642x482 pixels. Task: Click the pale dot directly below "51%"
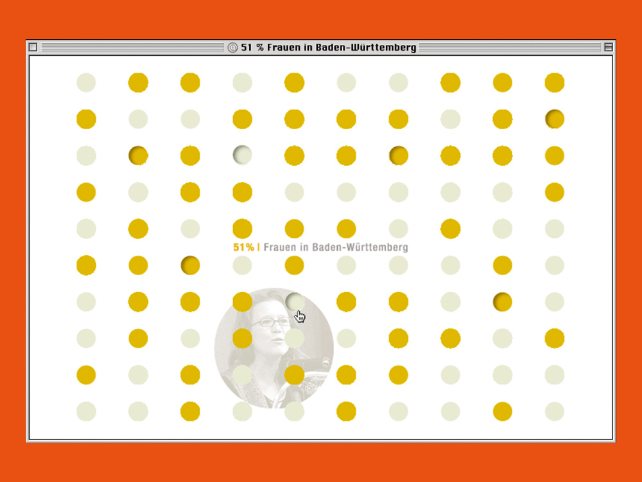pyautogui.click(x=242, y=265)
